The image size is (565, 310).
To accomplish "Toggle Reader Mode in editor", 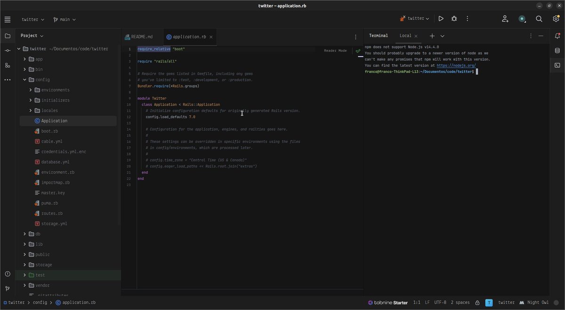I will (335, 50).
